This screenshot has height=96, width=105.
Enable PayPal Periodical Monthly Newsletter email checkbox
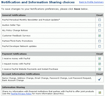(x=99, y=20)
